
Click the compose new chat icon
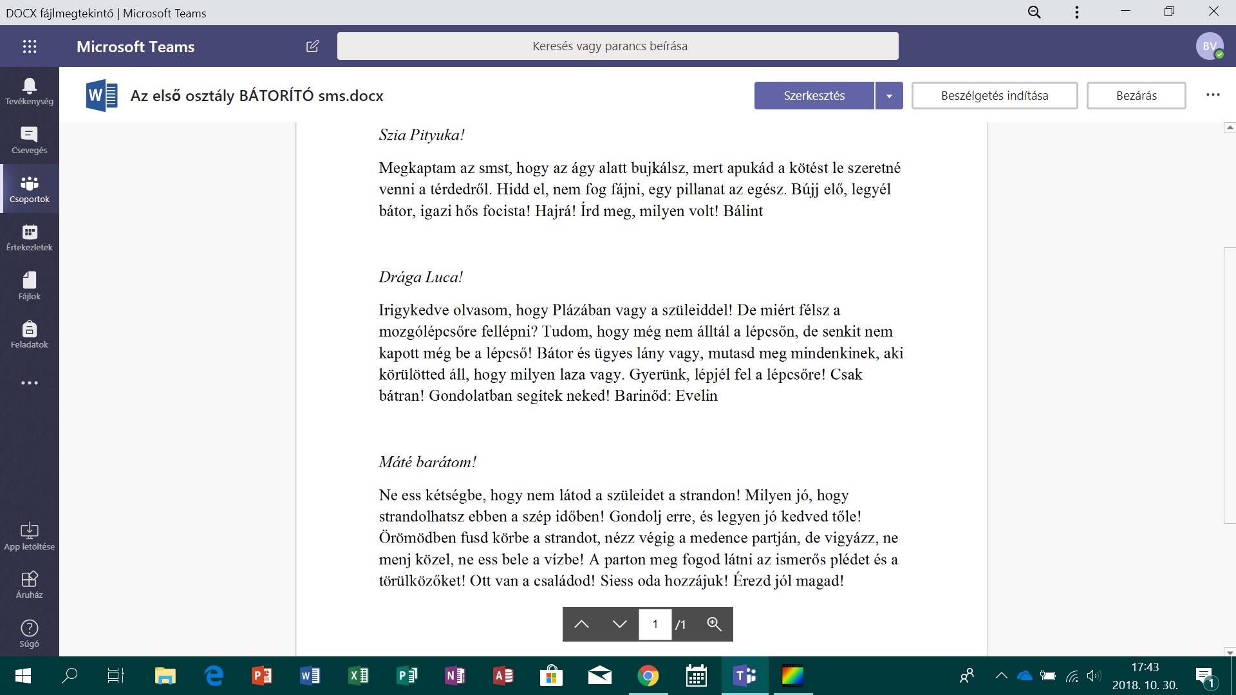pyautogui.click(x=312, y=46)
